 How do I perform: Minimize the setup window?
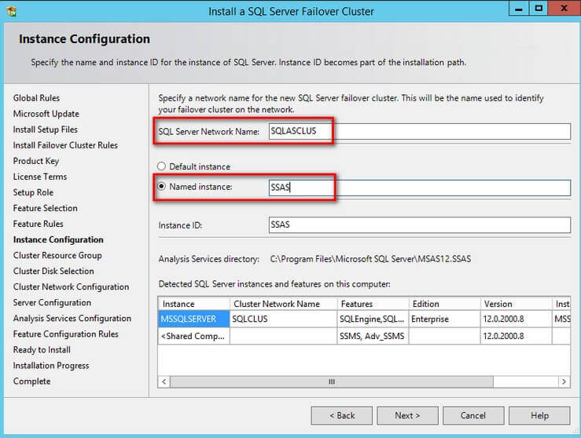tap(519, 8)
